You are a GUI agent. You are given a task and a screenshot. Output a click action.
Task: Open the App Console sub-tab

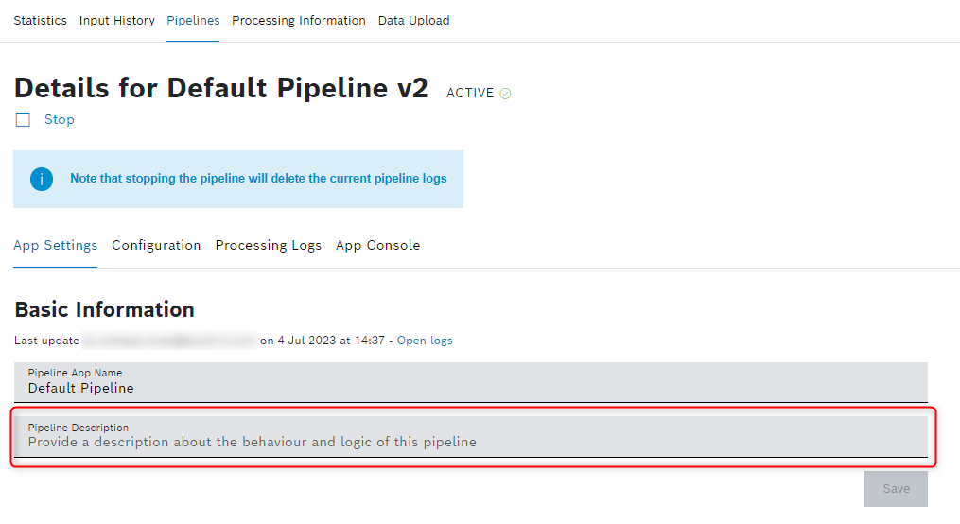[x=377, y=246]
